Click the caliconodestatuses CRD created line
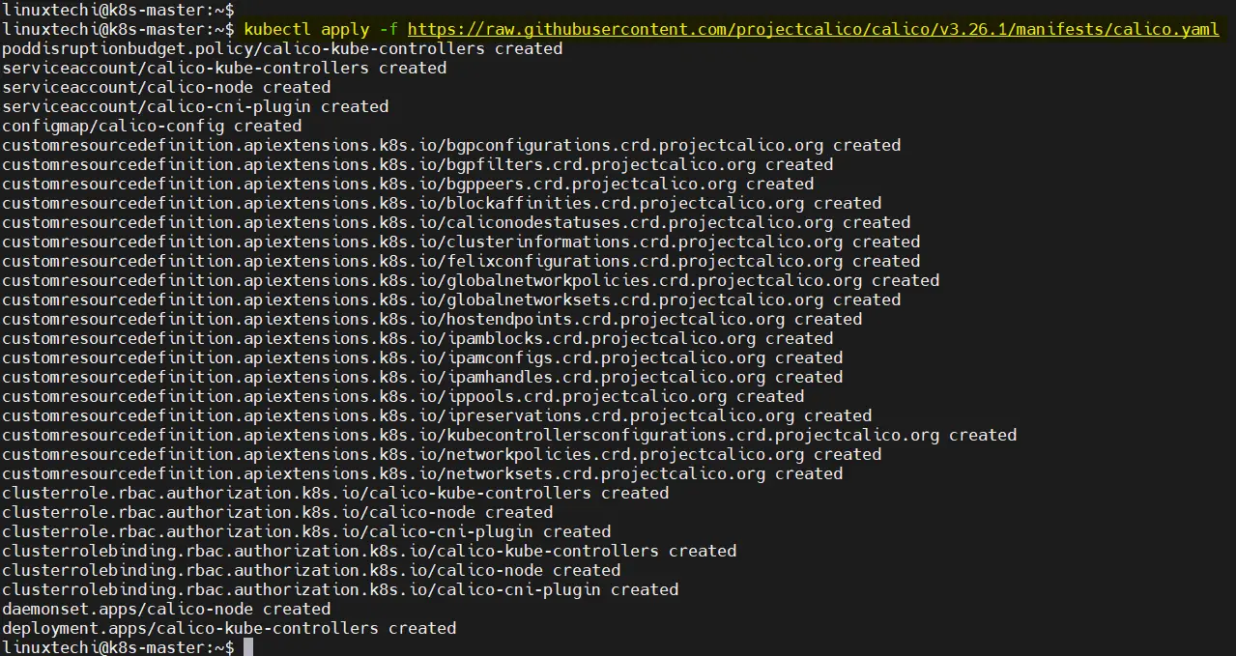 point(456,222)
